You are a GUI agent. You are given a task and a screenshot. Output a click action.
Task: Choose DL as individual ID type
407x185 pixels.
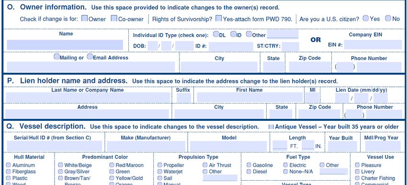point(216,34)
